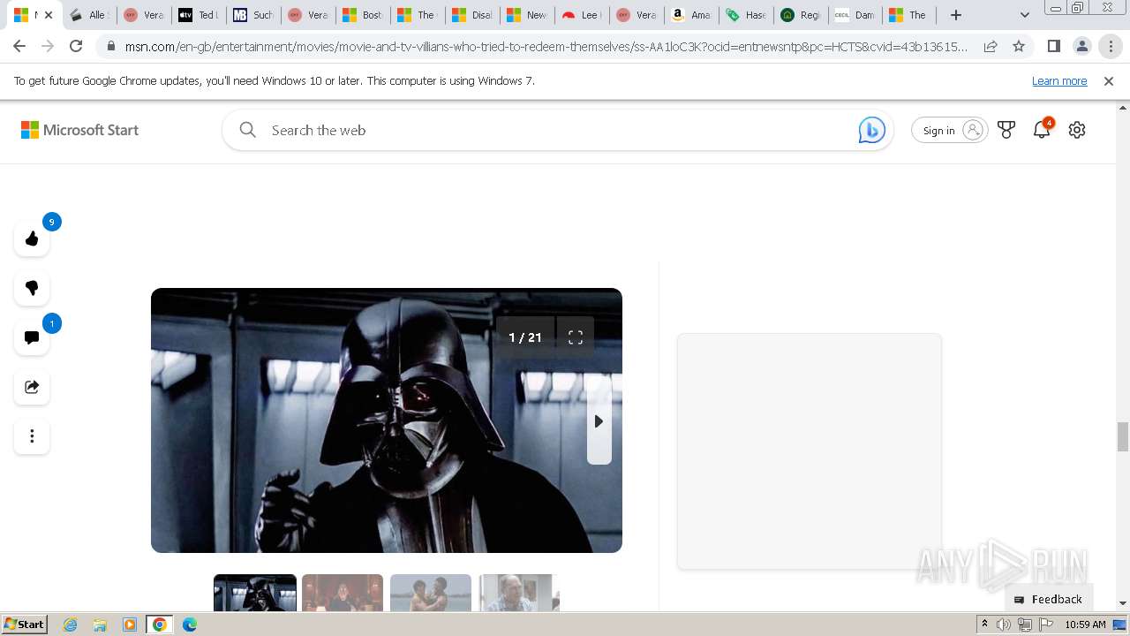
Task: Switch to the Lee tab
Action: point(581,15)
